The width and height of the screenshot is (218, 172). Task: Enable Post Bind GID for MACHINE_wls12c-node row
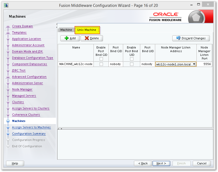coord(101,64)
